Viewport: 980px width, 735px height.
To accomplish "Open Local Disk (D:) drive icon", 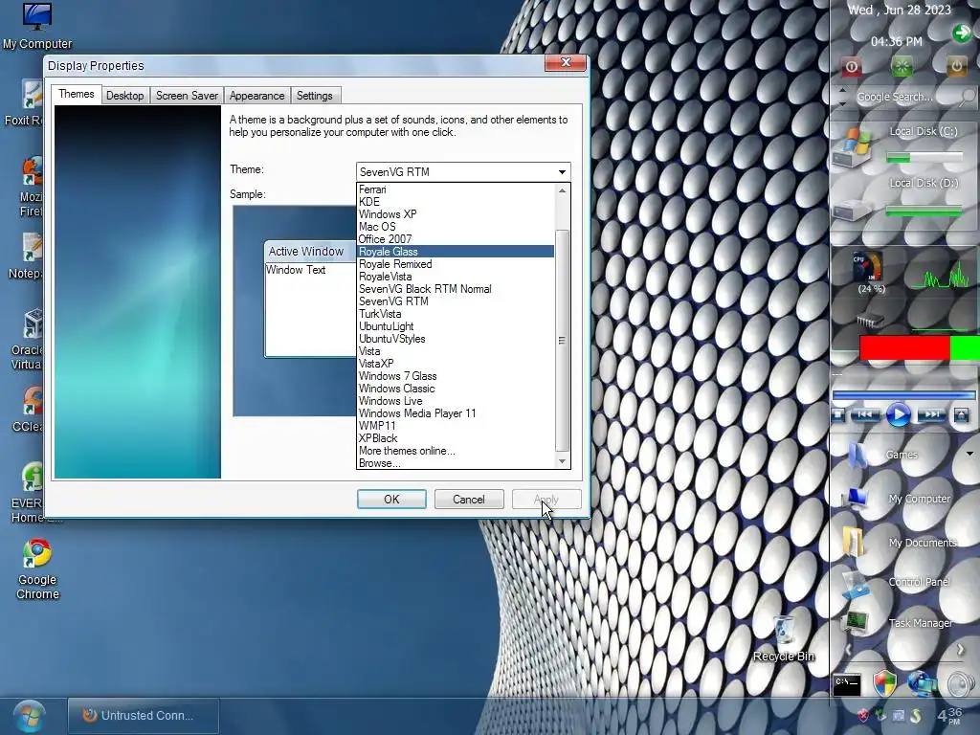I will [x=852, y=210].
